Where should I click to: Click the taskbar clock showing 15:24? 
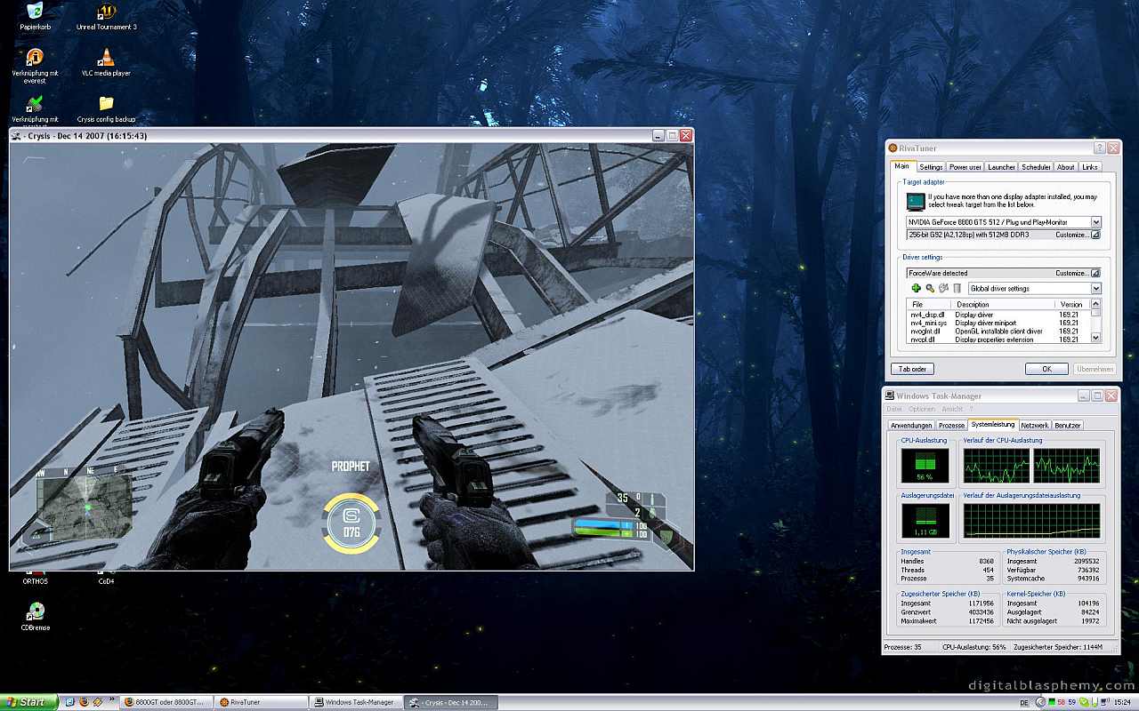click(x=1123, y=702)
